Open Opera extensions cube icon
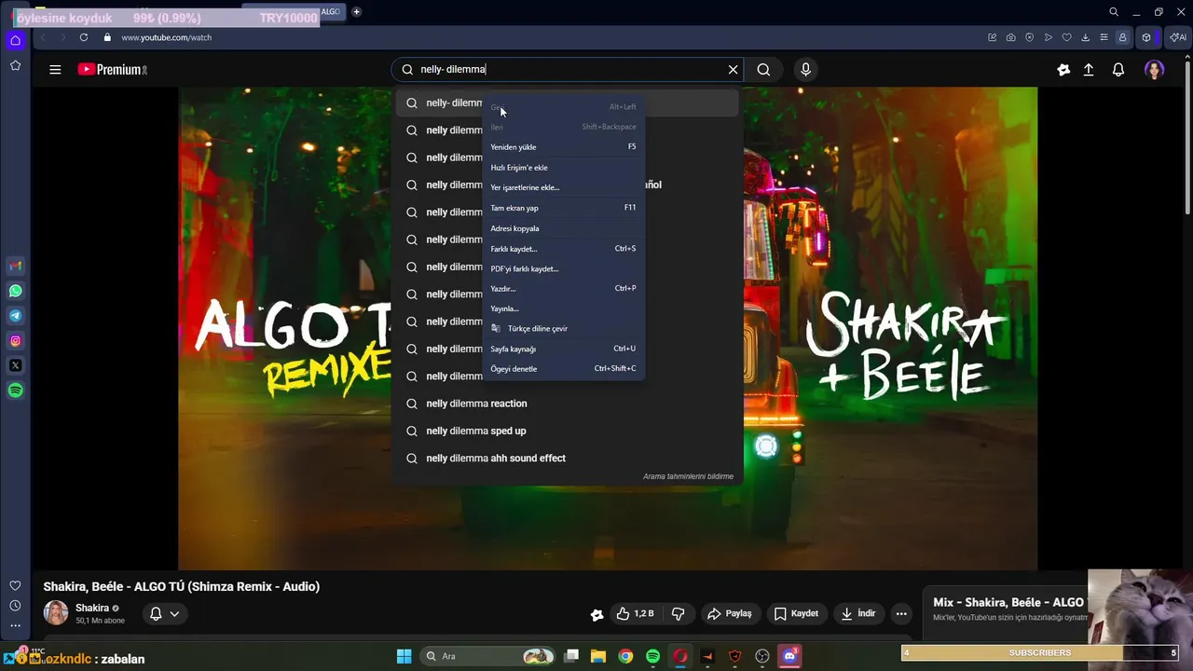The image size is (1193, 671). 1147,37
